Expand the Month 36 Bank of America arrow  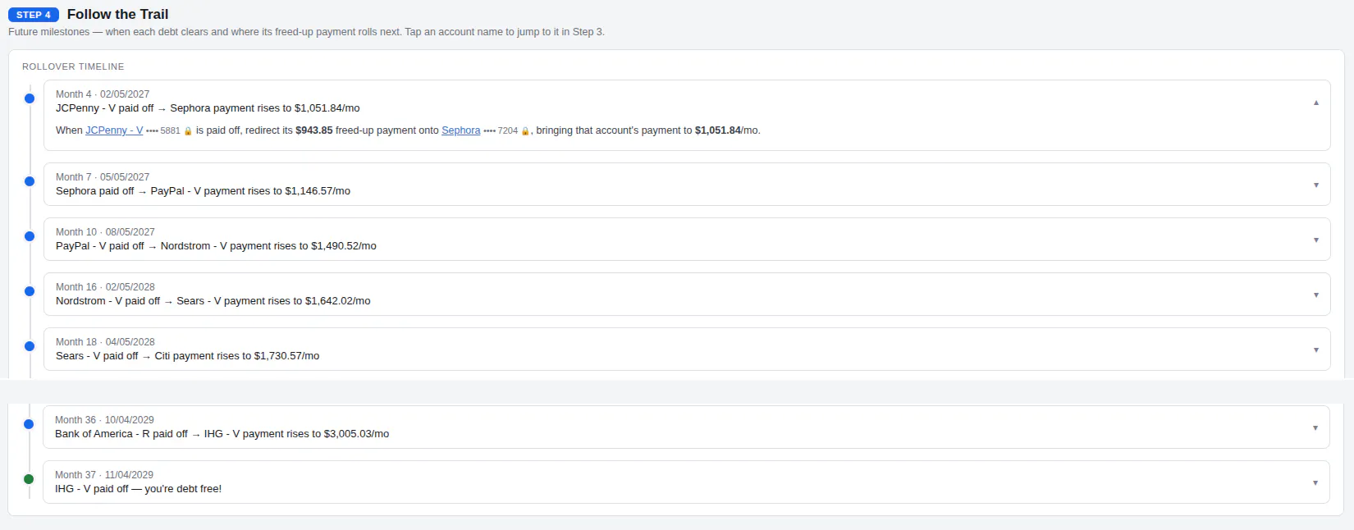point(1315,427)
